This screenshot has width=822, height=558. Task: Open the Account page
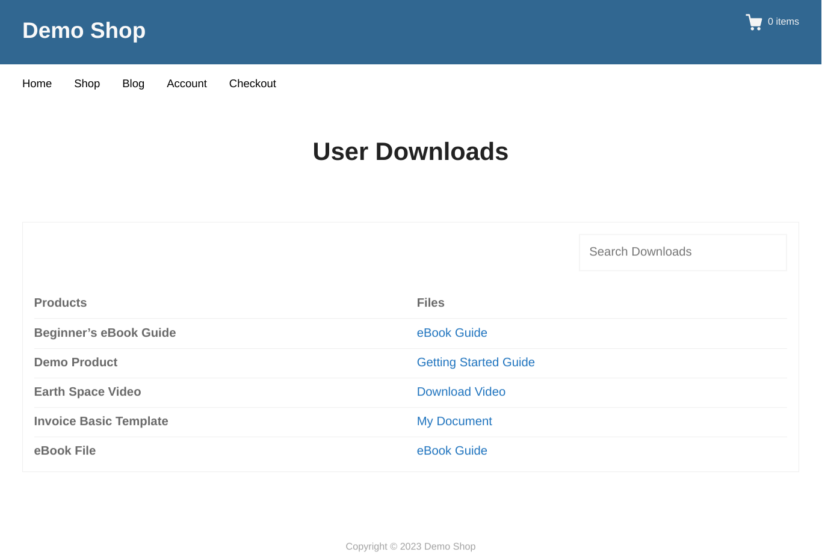[187, 84]
